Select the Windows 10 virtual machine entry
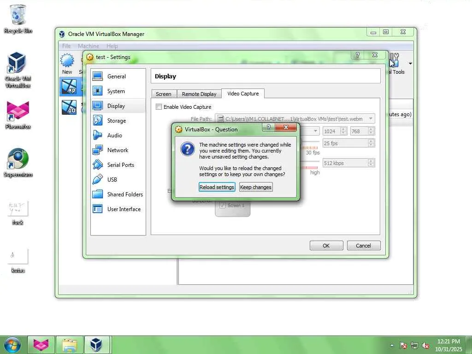 click(x=69, y=107)
